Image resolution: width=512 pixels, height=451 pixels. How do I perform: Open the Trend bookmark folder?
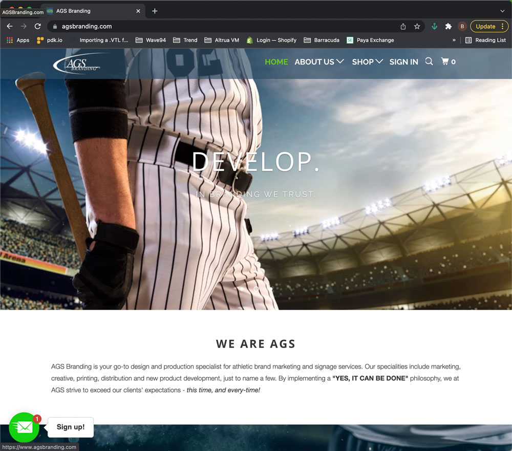tap(185, 40)
